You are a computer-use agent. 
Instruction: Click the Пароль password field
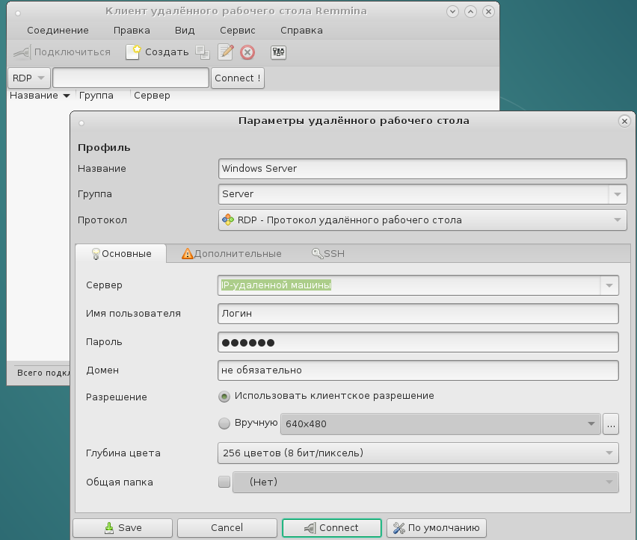pyautogui.click(x=418, y=342)
